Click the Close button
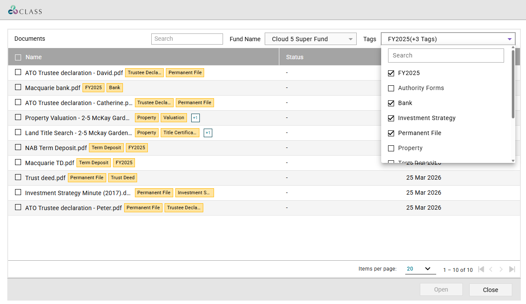Screen dimensions: 526x304 pos(490,290)
